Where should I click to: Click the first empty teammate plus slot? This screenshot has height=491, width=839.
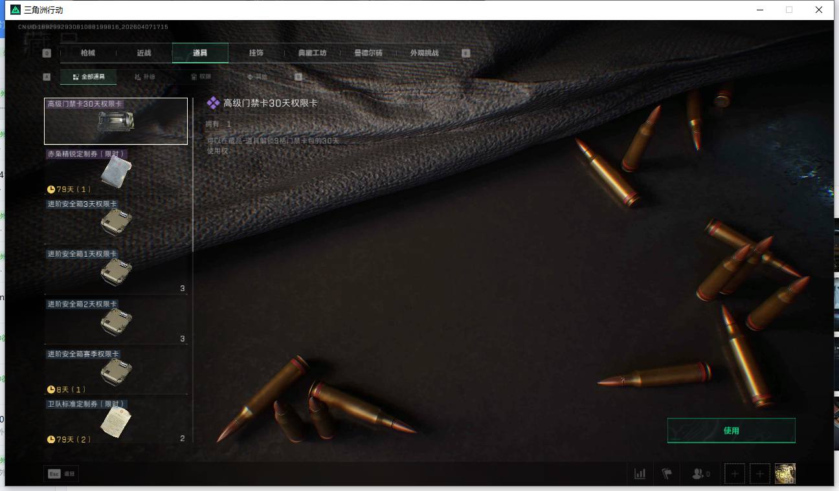(x=735, y=474)
